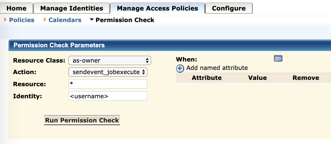331x144 pixels.
Task: Open the Policies submenu link
Action: pyautogui.click(x=22, y=20)
